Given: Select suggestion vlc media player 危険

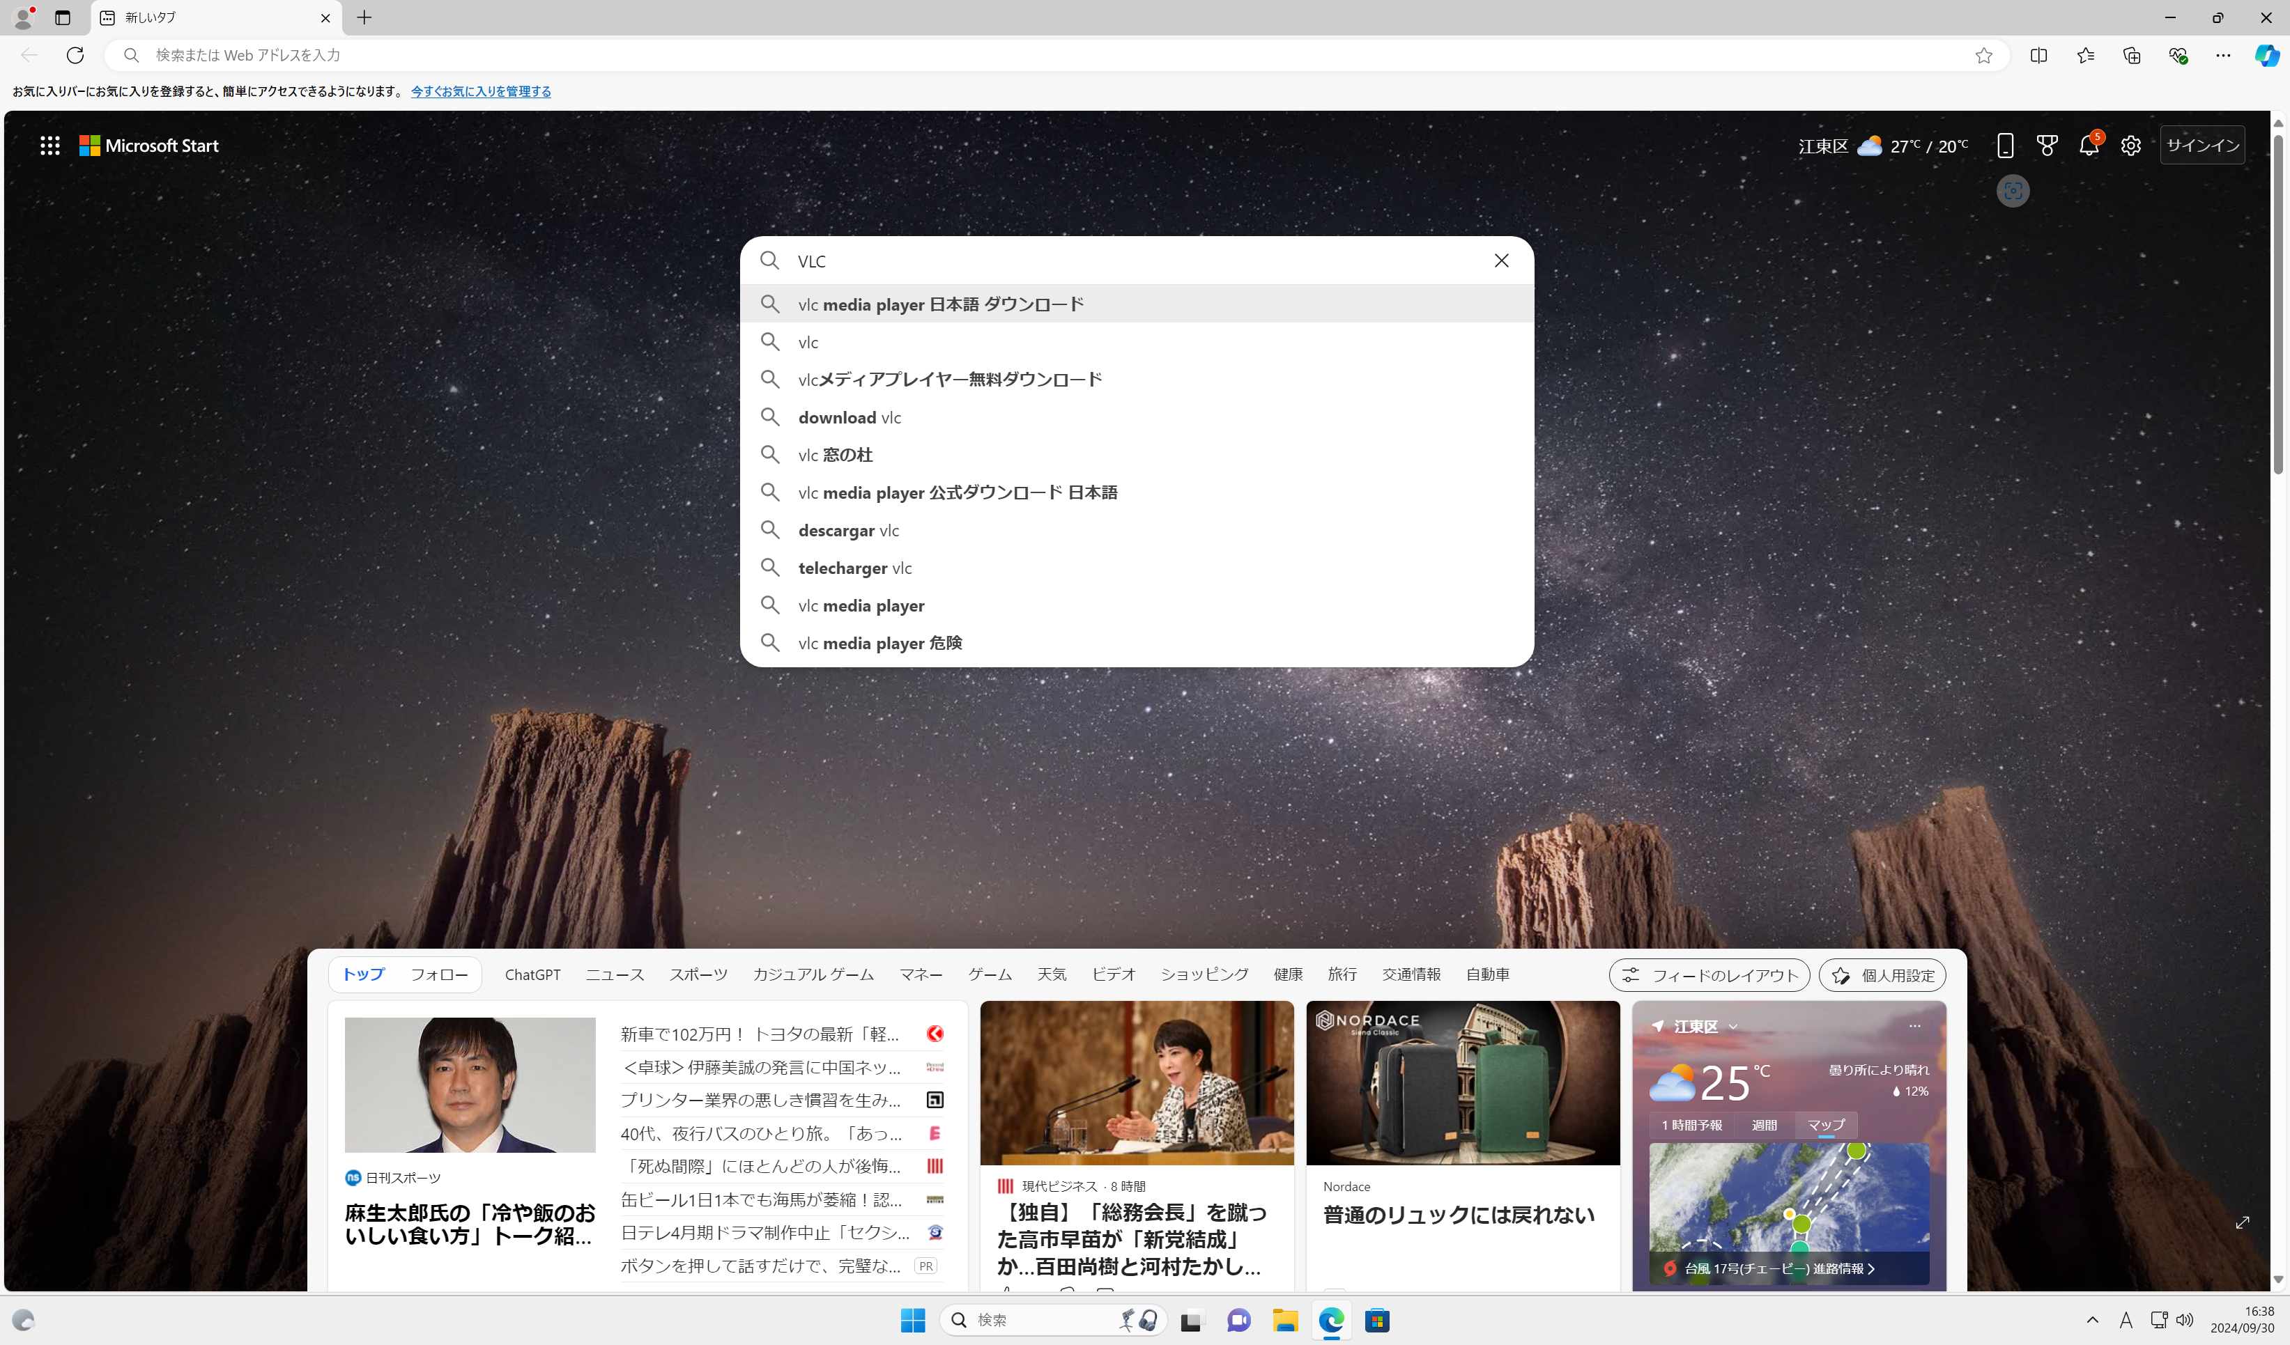Looking at the screenshot, I should 1137,643.
